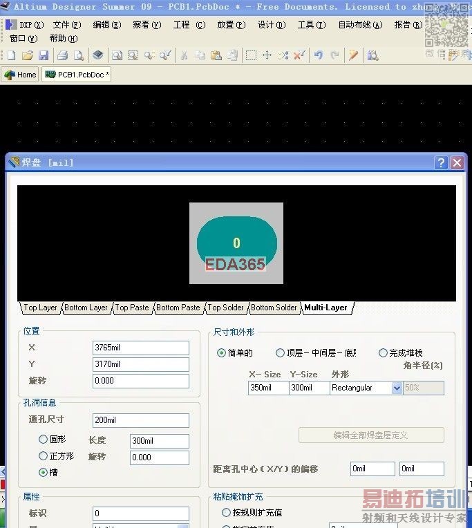Click the Zoom selected objects icon
Viewport: 472px width, 528px height.
(149, 55)
